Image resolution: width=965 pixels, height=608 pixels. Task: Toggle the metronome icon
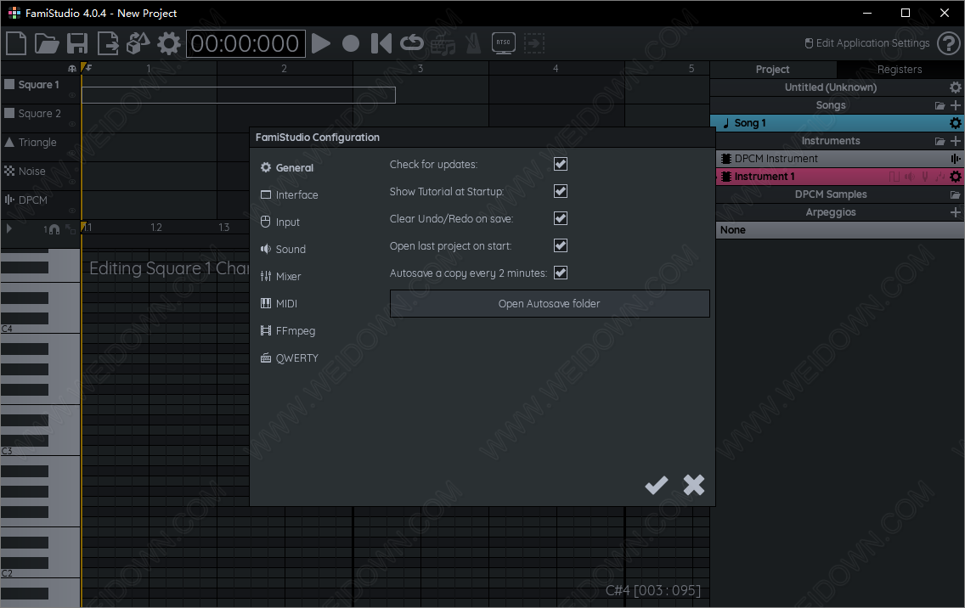[x=473, y=43]
